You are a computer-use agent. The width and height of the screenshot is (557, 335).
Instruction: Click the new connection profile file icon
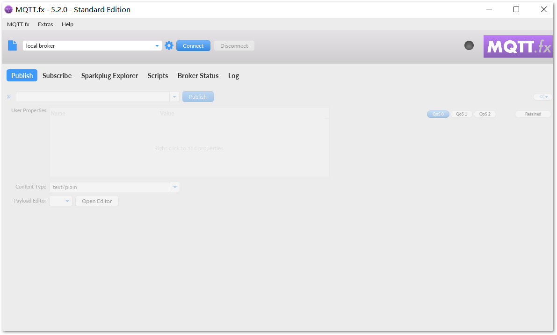[x=13, y=45]
